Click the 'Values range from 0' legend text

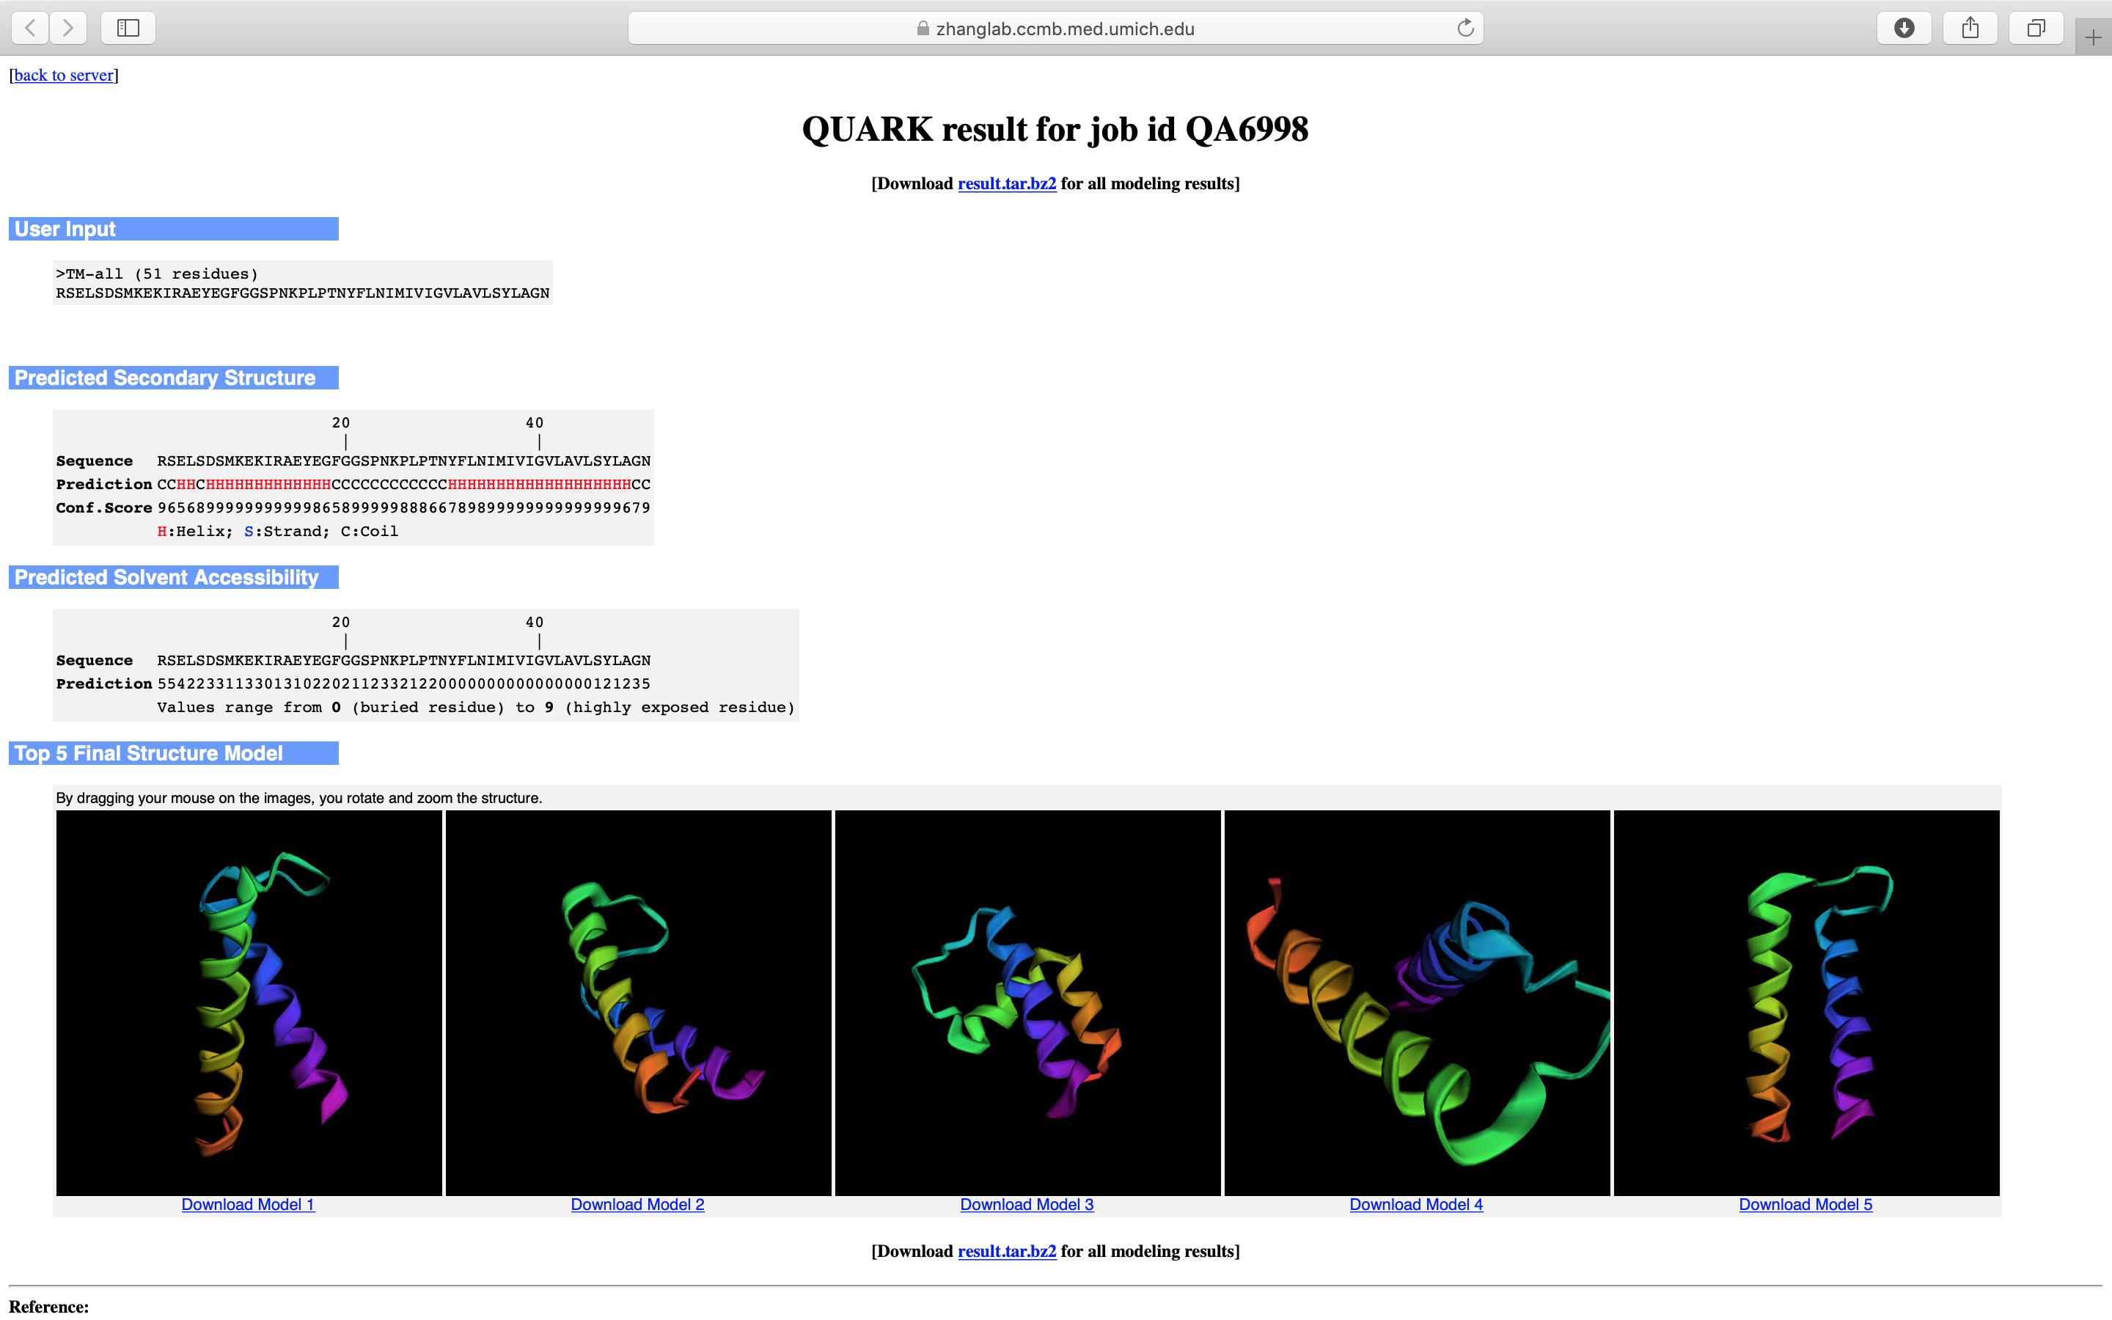[x=476, y=707]
